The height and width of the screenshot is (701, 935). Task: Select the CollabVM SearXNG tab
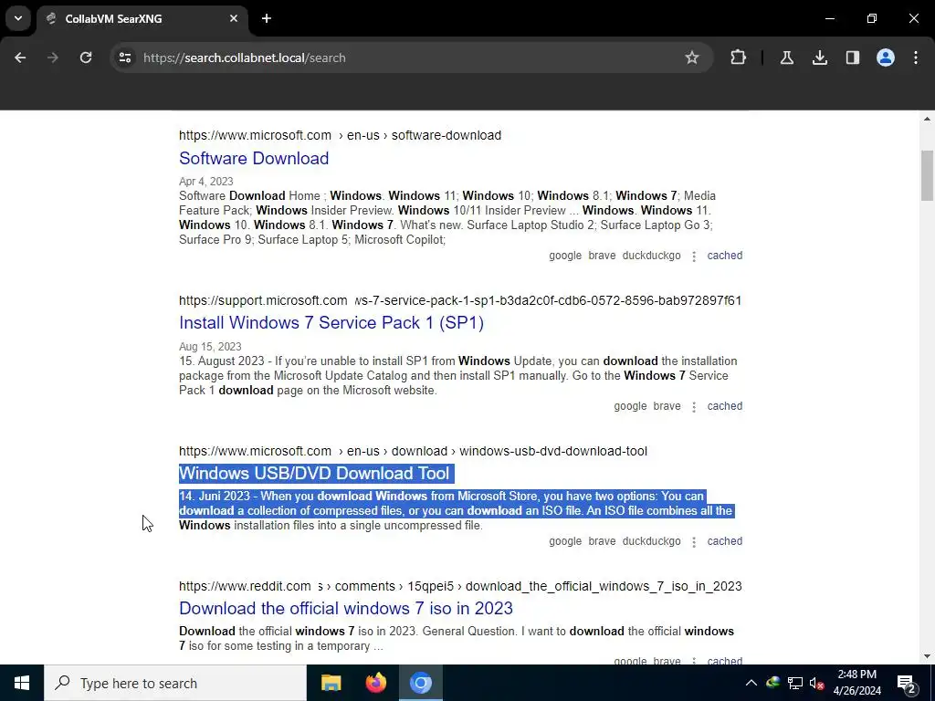142,18
